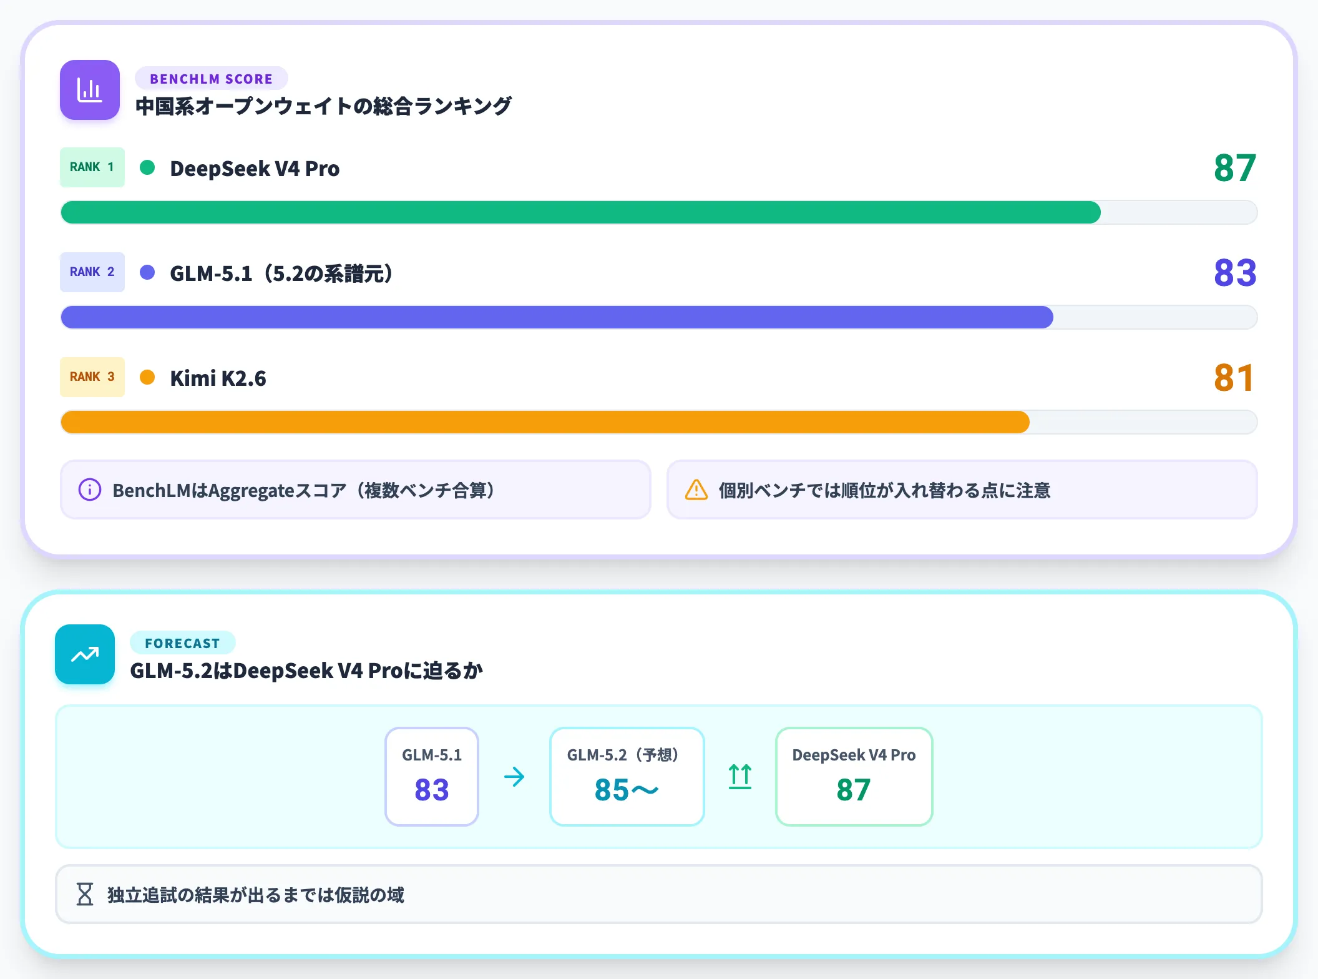Click the green dot beside DeepSeek V4 Pro

tap(147, 167)
